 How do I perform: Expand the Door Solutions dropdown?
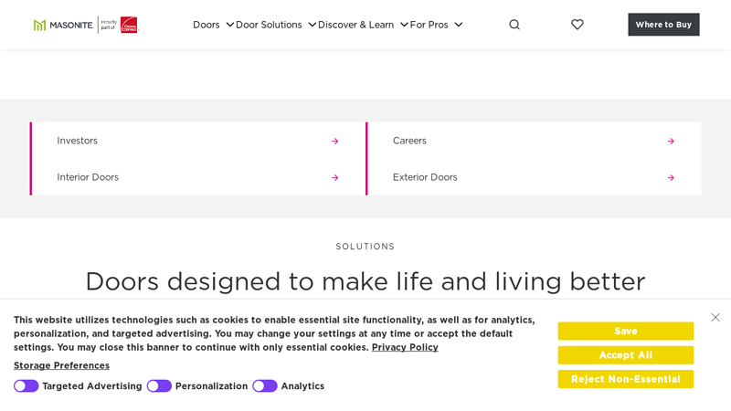pyautogui.click(x=313, y=25)
